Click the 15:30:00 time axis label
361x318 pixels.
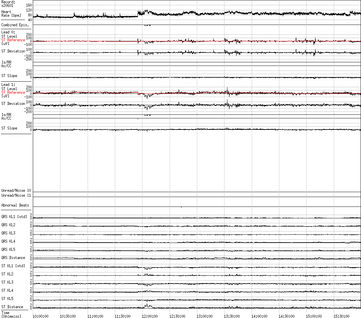coord(341,316)
